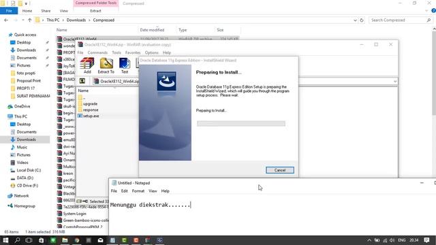Open Notepad's Edit menu

tap(124, 191)
